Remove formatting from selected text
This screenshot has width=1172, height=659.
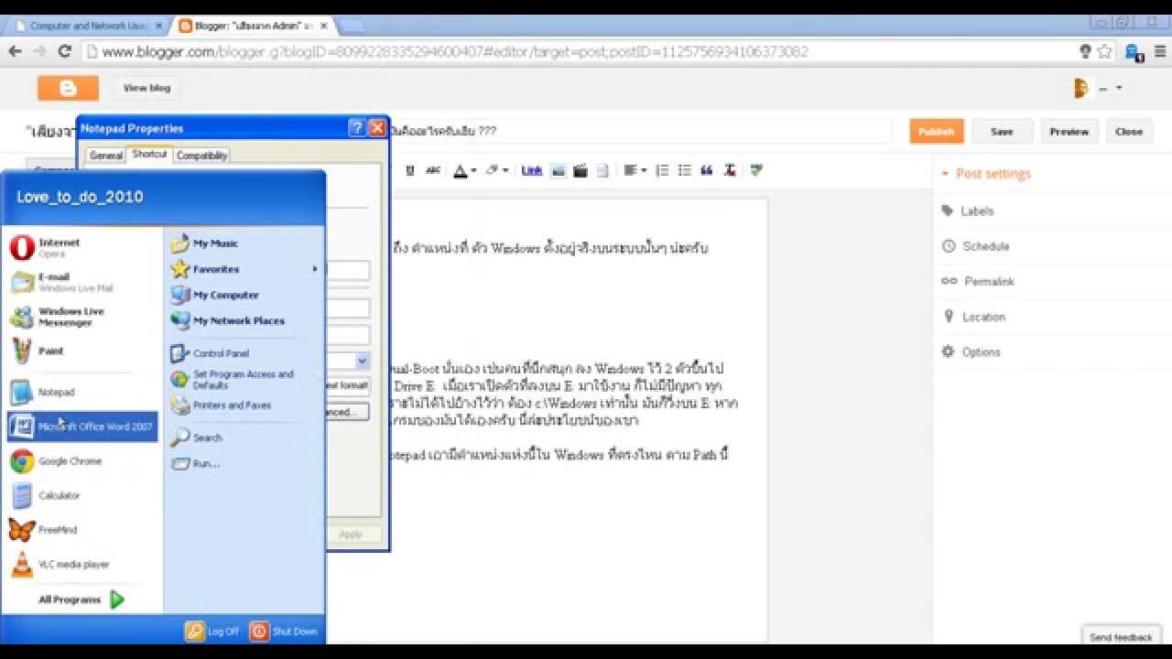[729, 170]
